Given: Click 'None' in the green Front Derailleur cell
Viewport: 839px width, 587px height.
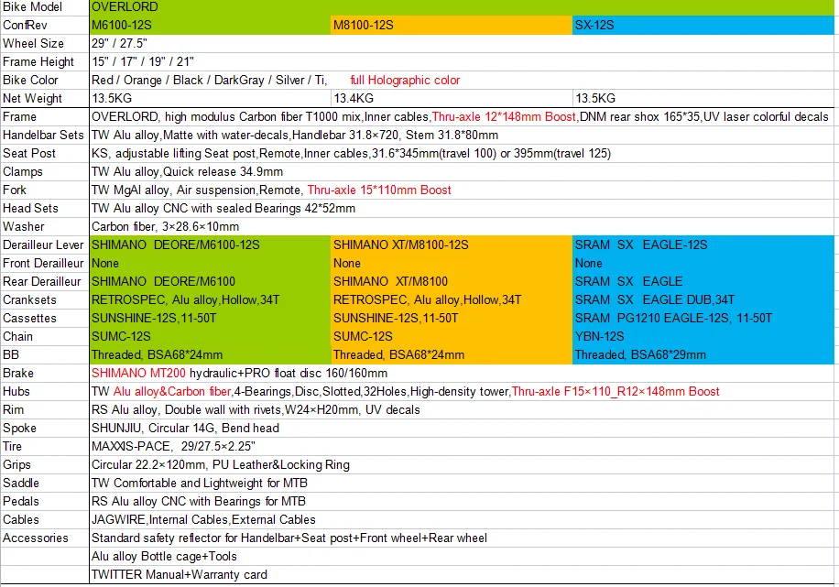Looking at the screenshot, I should [x=210, y=263].
